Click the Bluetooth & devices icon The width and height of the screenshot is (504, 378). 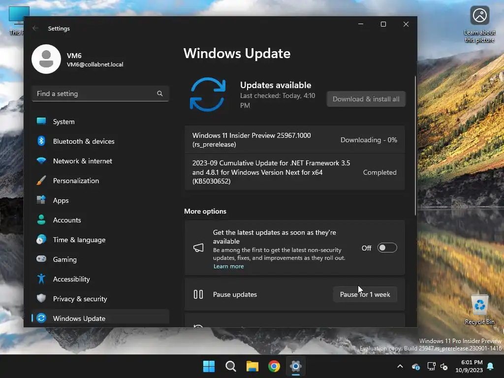(41, 141)
